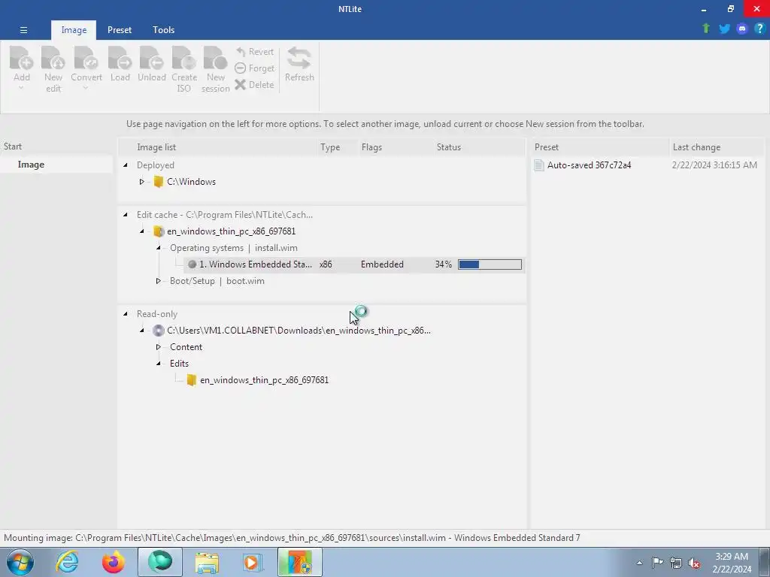
Task: Collapse the Deployed group
Action: pos(126,165)
